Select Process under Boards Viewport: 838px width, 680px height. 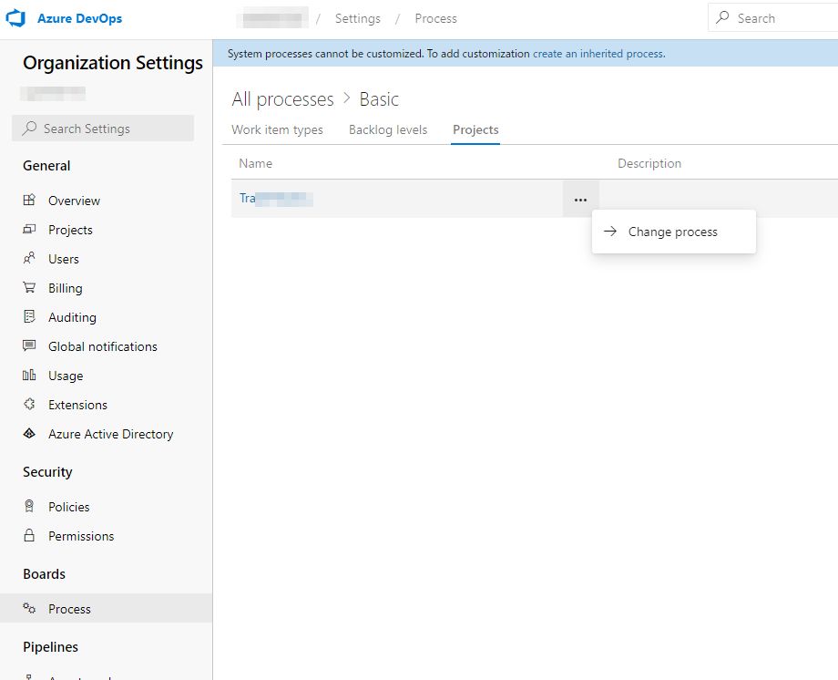point(107,608)
